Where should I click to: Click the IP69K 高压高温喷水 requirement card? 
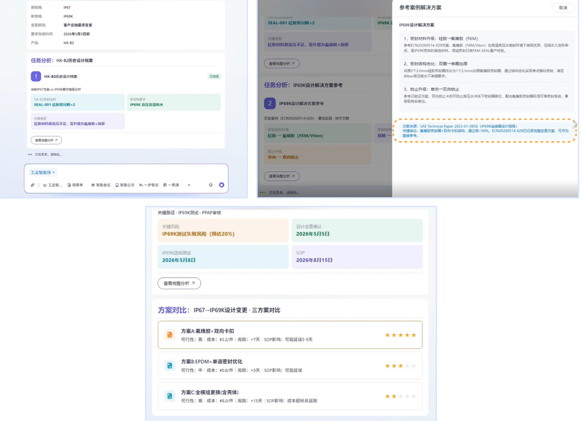(174, 102)
